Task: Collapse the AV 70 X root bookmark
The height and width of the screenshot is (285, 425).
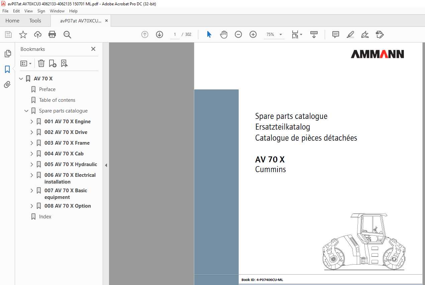Action: (x=21, y=79)
